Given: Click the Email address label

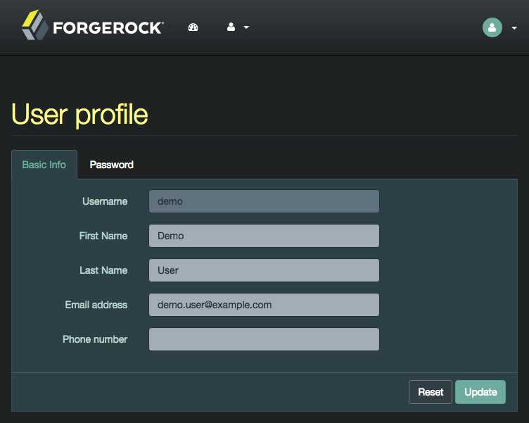Looking at the screenshot, I should (x=96, y=305).
